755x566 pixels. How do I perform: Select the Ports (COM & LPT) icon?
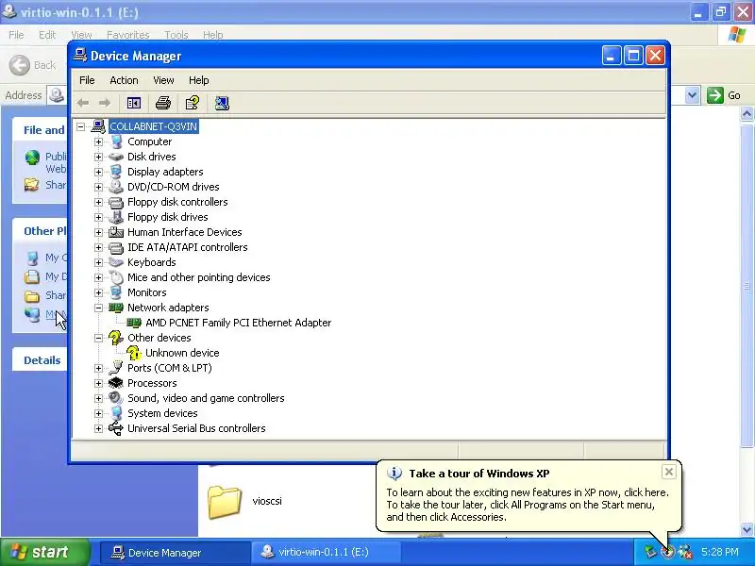tap(116, 368)
